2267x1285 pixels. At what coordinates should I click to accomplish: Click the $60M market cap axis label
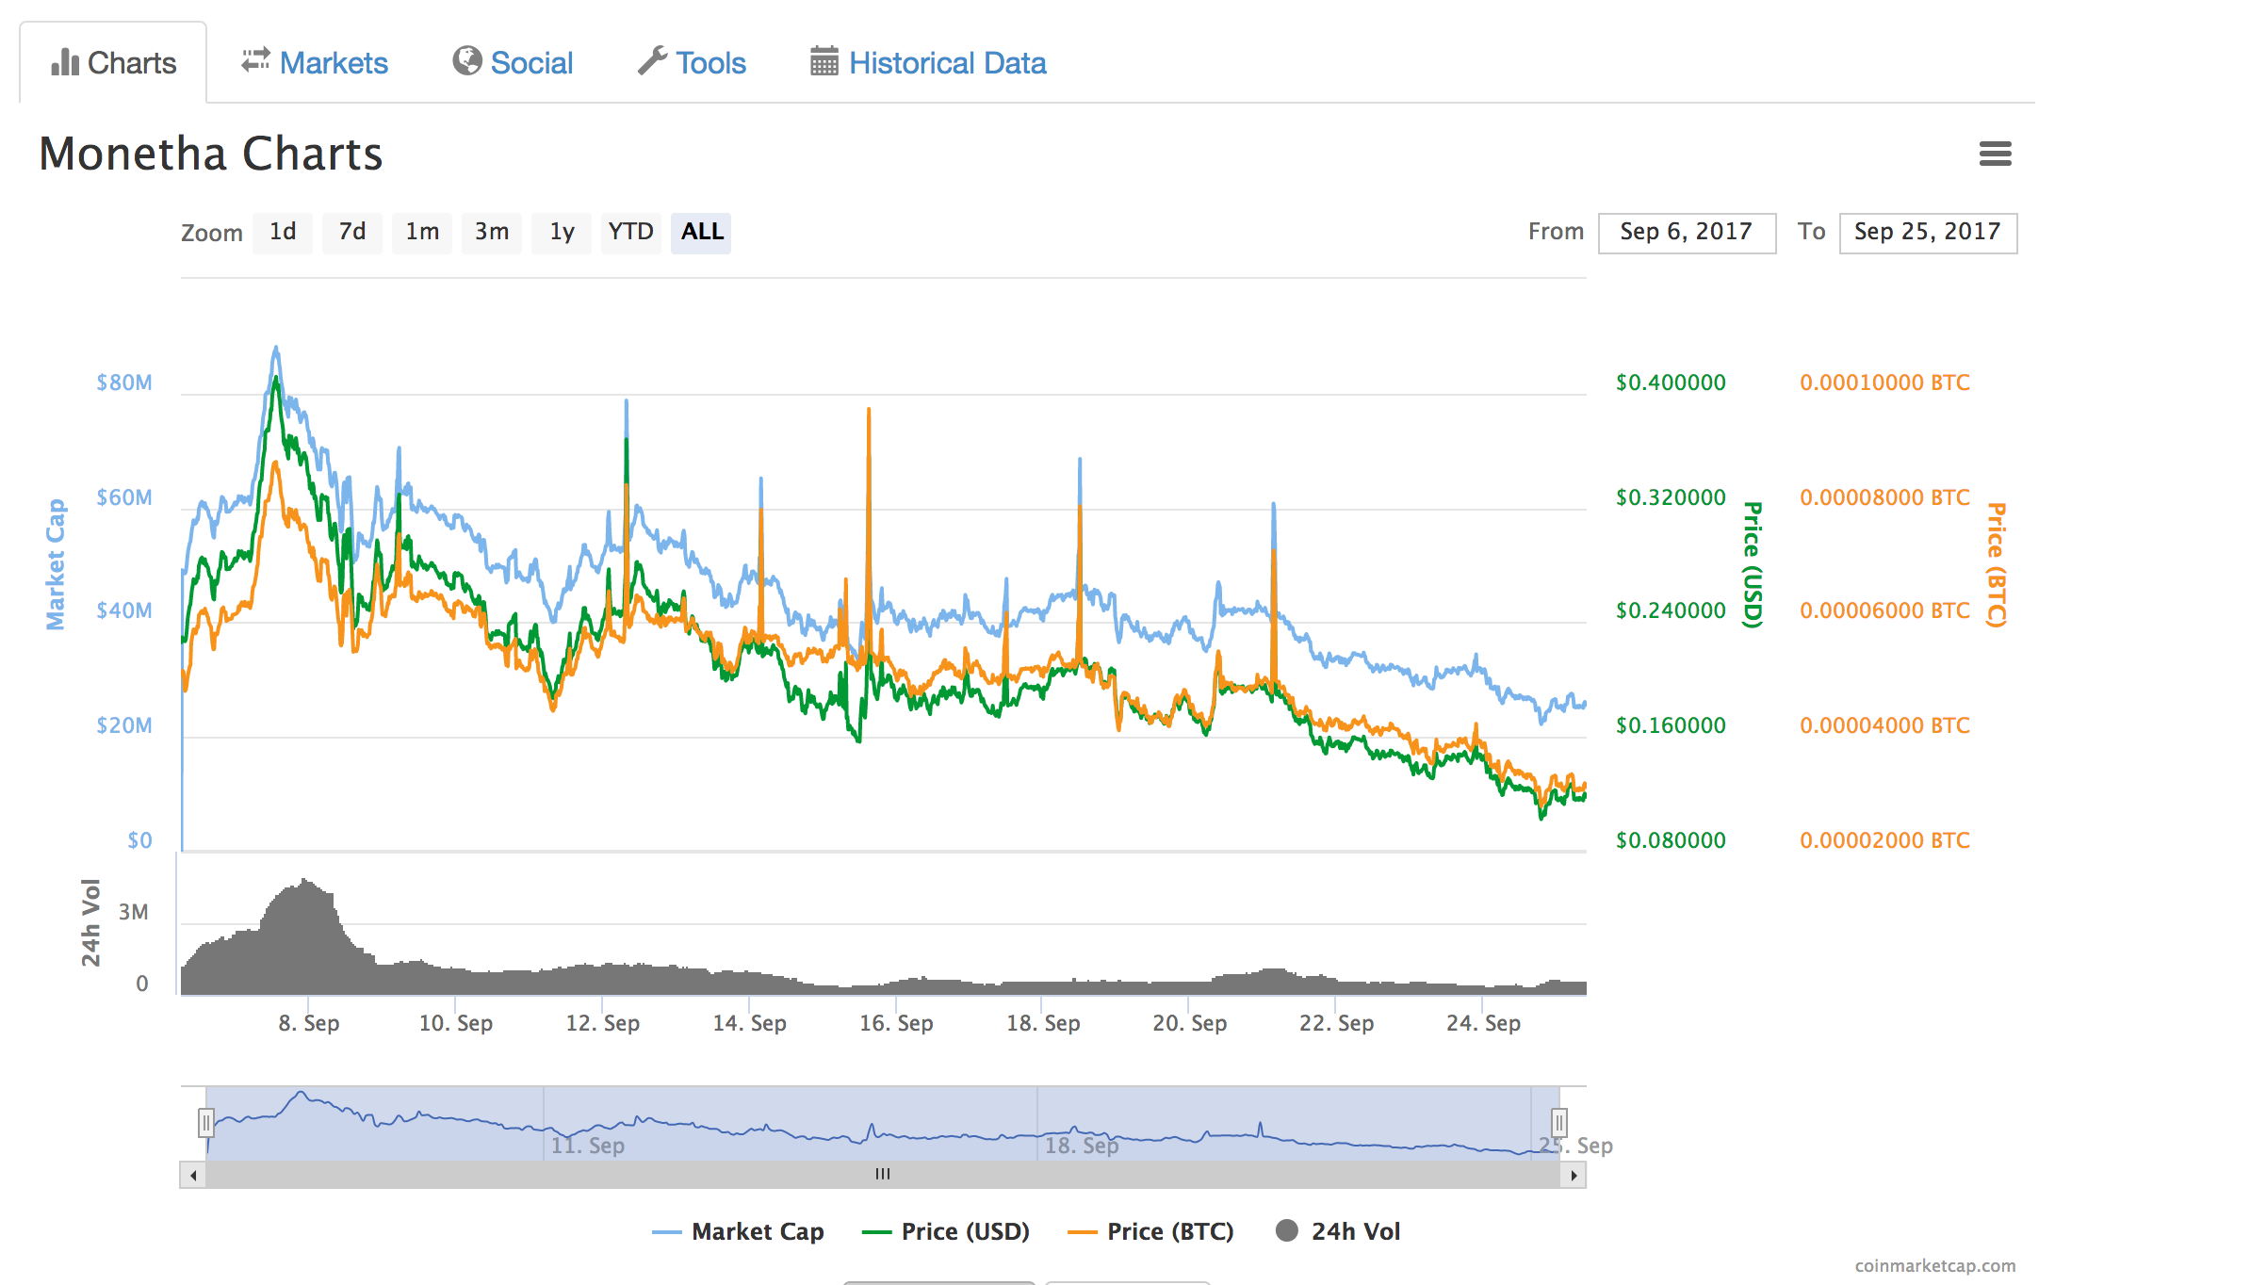click(x=124, y=497)
